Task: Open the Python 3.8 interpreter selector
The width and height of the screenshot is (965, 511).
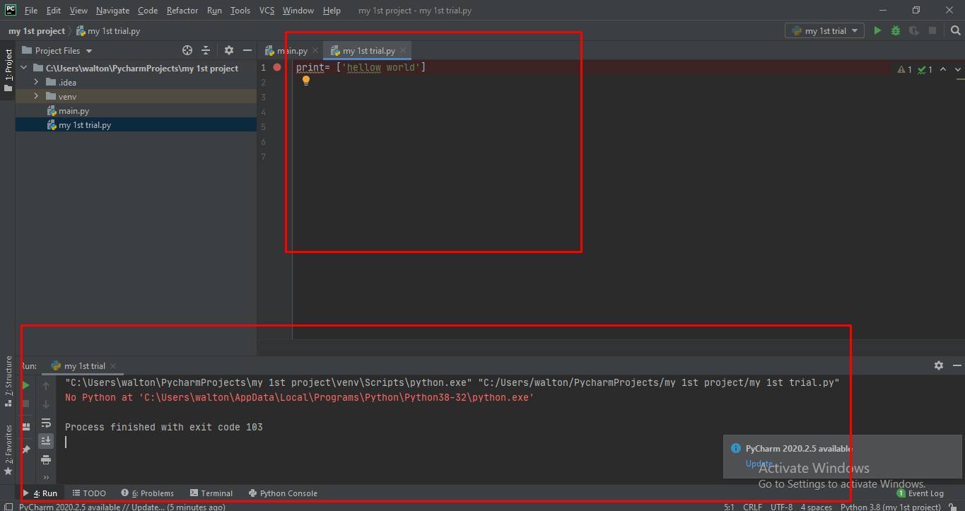Action: (890, 507)
